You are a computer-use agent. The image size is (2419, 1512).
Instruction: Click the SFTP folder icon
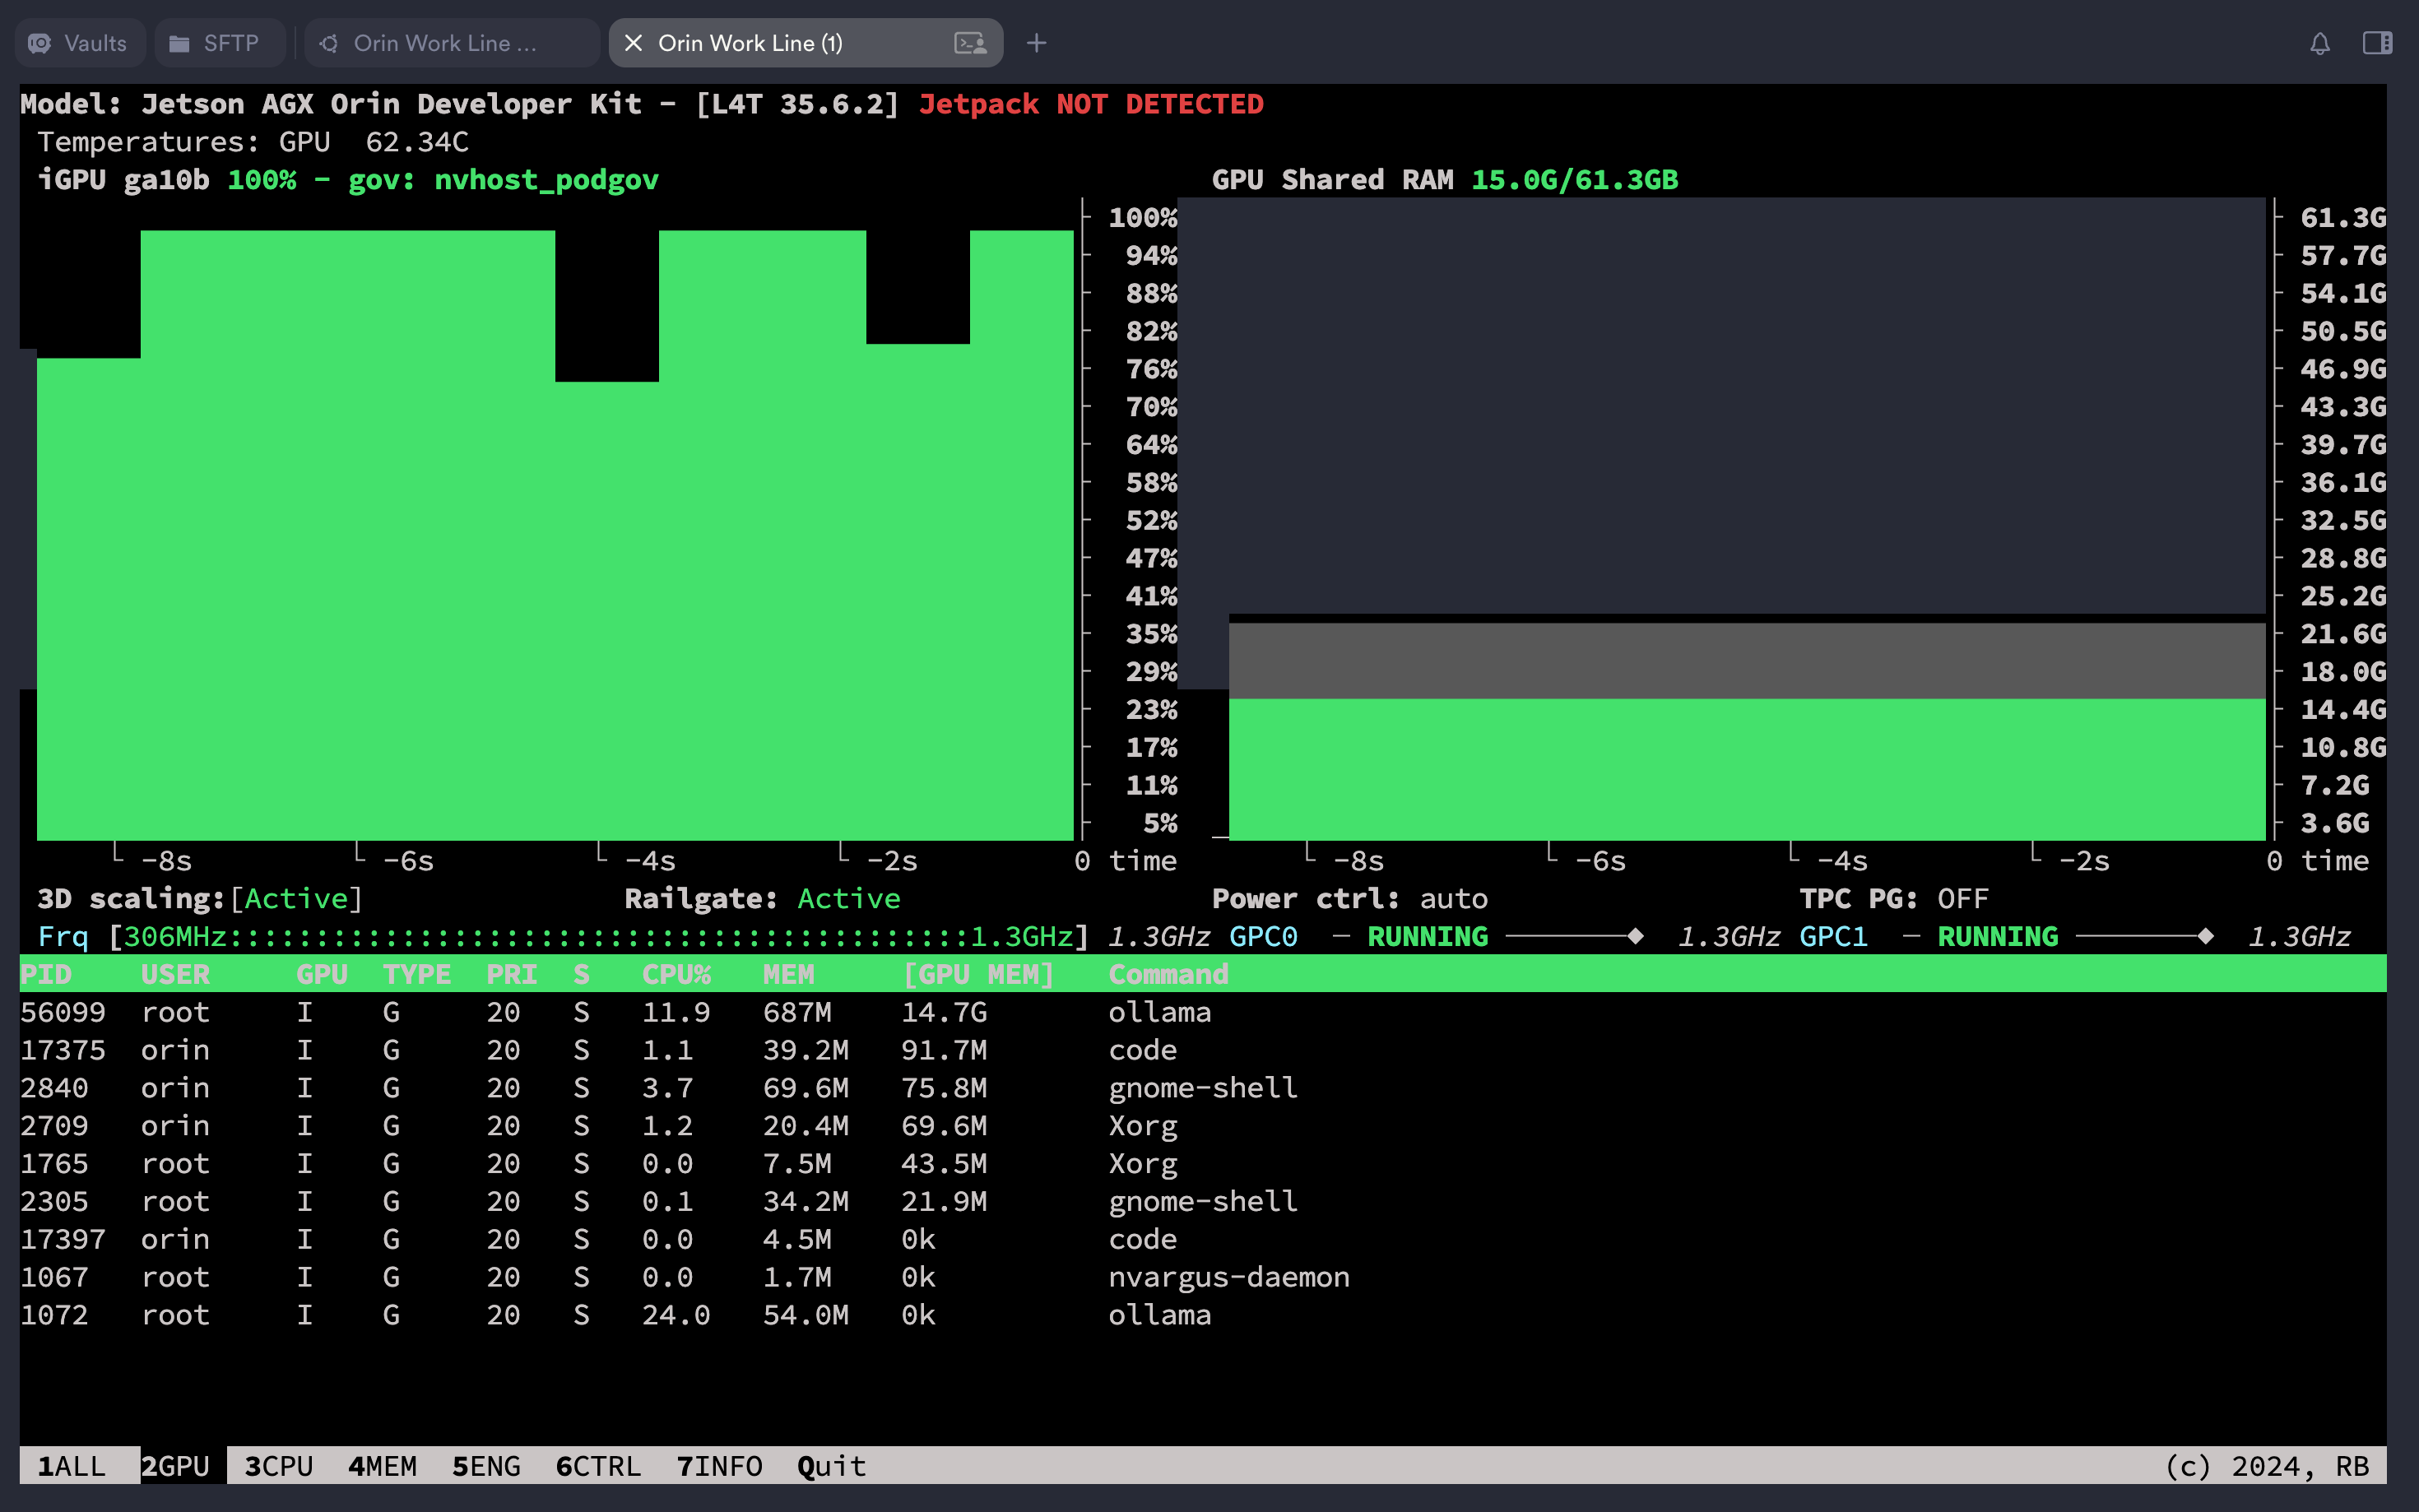[179, 43]
